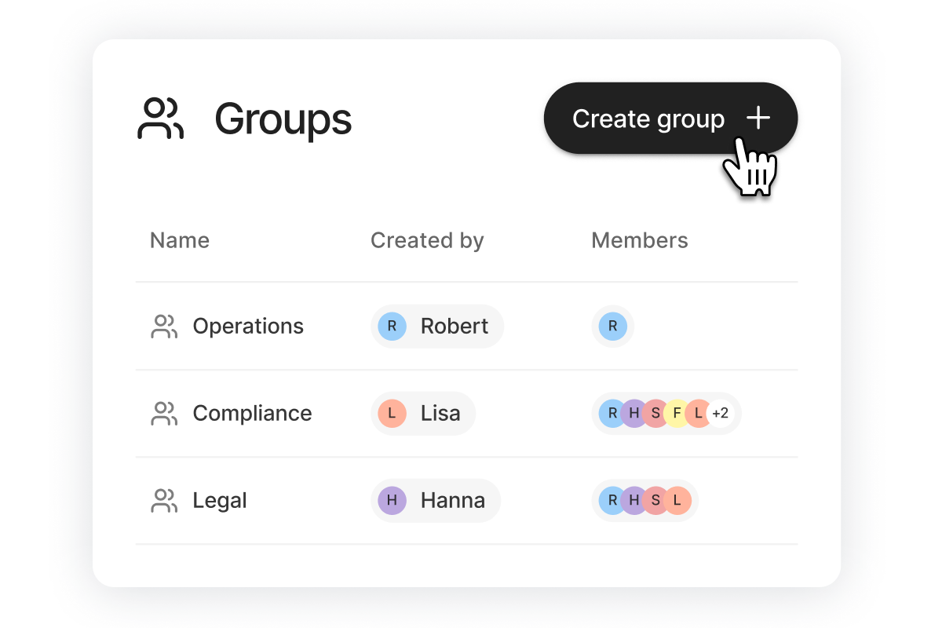This screenshot has width=942, height=628.
Task: Click the plus icon on Create group
Action: click(758, 118)
